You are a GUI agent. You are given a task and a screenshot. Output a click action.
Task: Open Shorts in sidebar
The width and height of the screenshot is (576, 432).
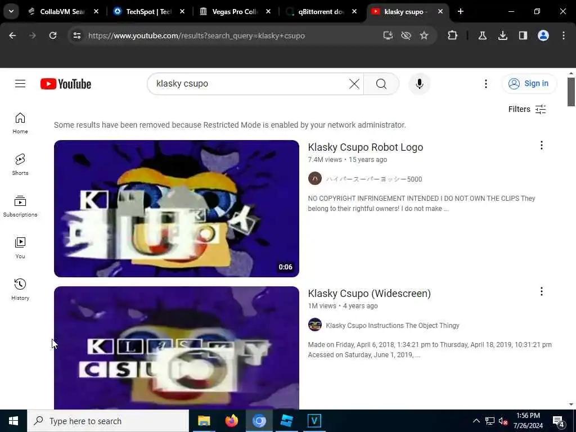[x=20, y=165]
